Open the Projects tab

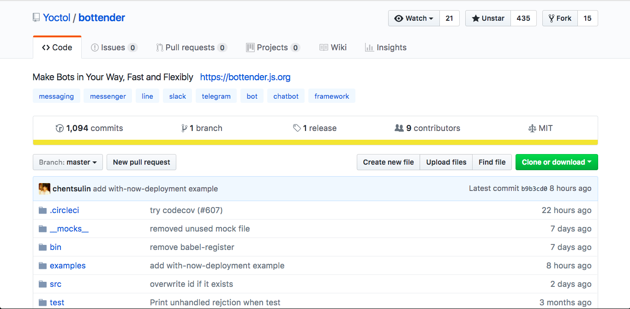[273, 48]
